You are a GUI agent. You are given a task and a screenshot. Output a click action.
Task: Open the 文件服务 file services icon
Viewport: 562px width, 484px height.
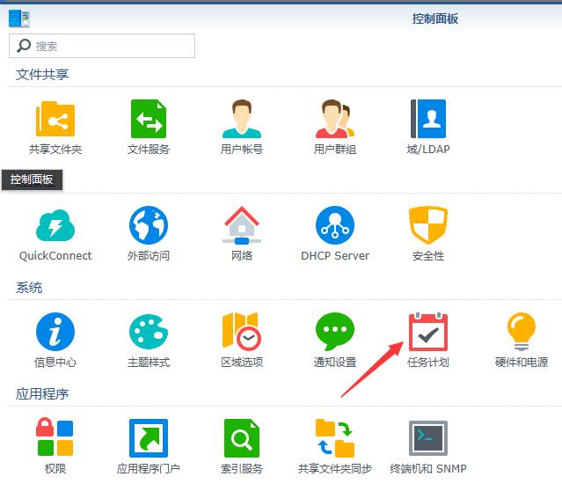(x=149, y=119)
